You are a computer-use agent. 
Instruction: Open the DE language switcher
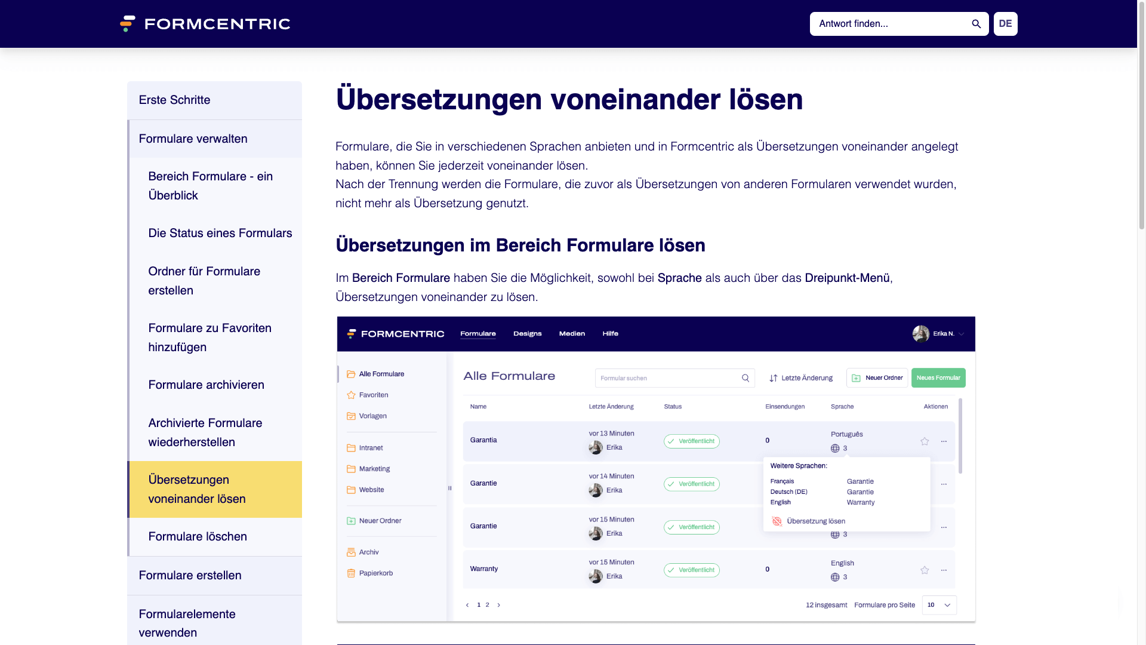pyautogui.click(x=1005, y=24)
